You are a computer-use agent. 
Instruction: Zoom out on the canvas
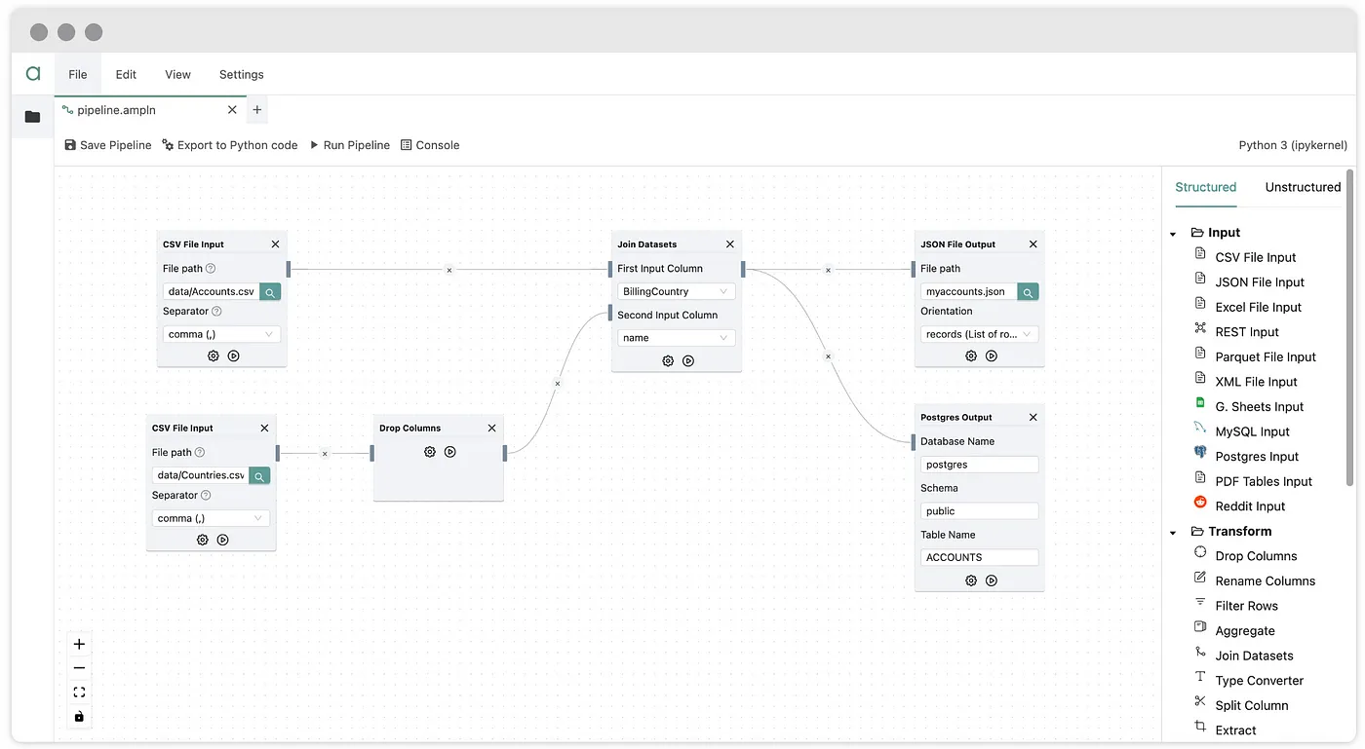[x=80, y=668]
